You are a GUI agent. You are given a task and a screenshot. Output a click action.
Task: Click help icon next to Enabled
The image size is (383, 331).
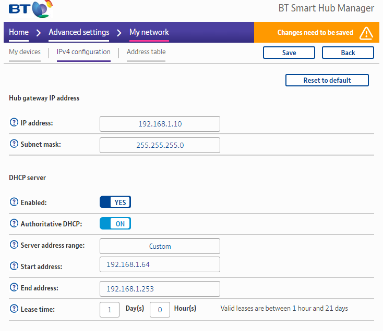point(14,202)
